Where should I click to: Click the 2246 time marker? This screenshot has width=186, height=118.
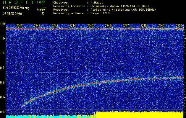[108, 26]
